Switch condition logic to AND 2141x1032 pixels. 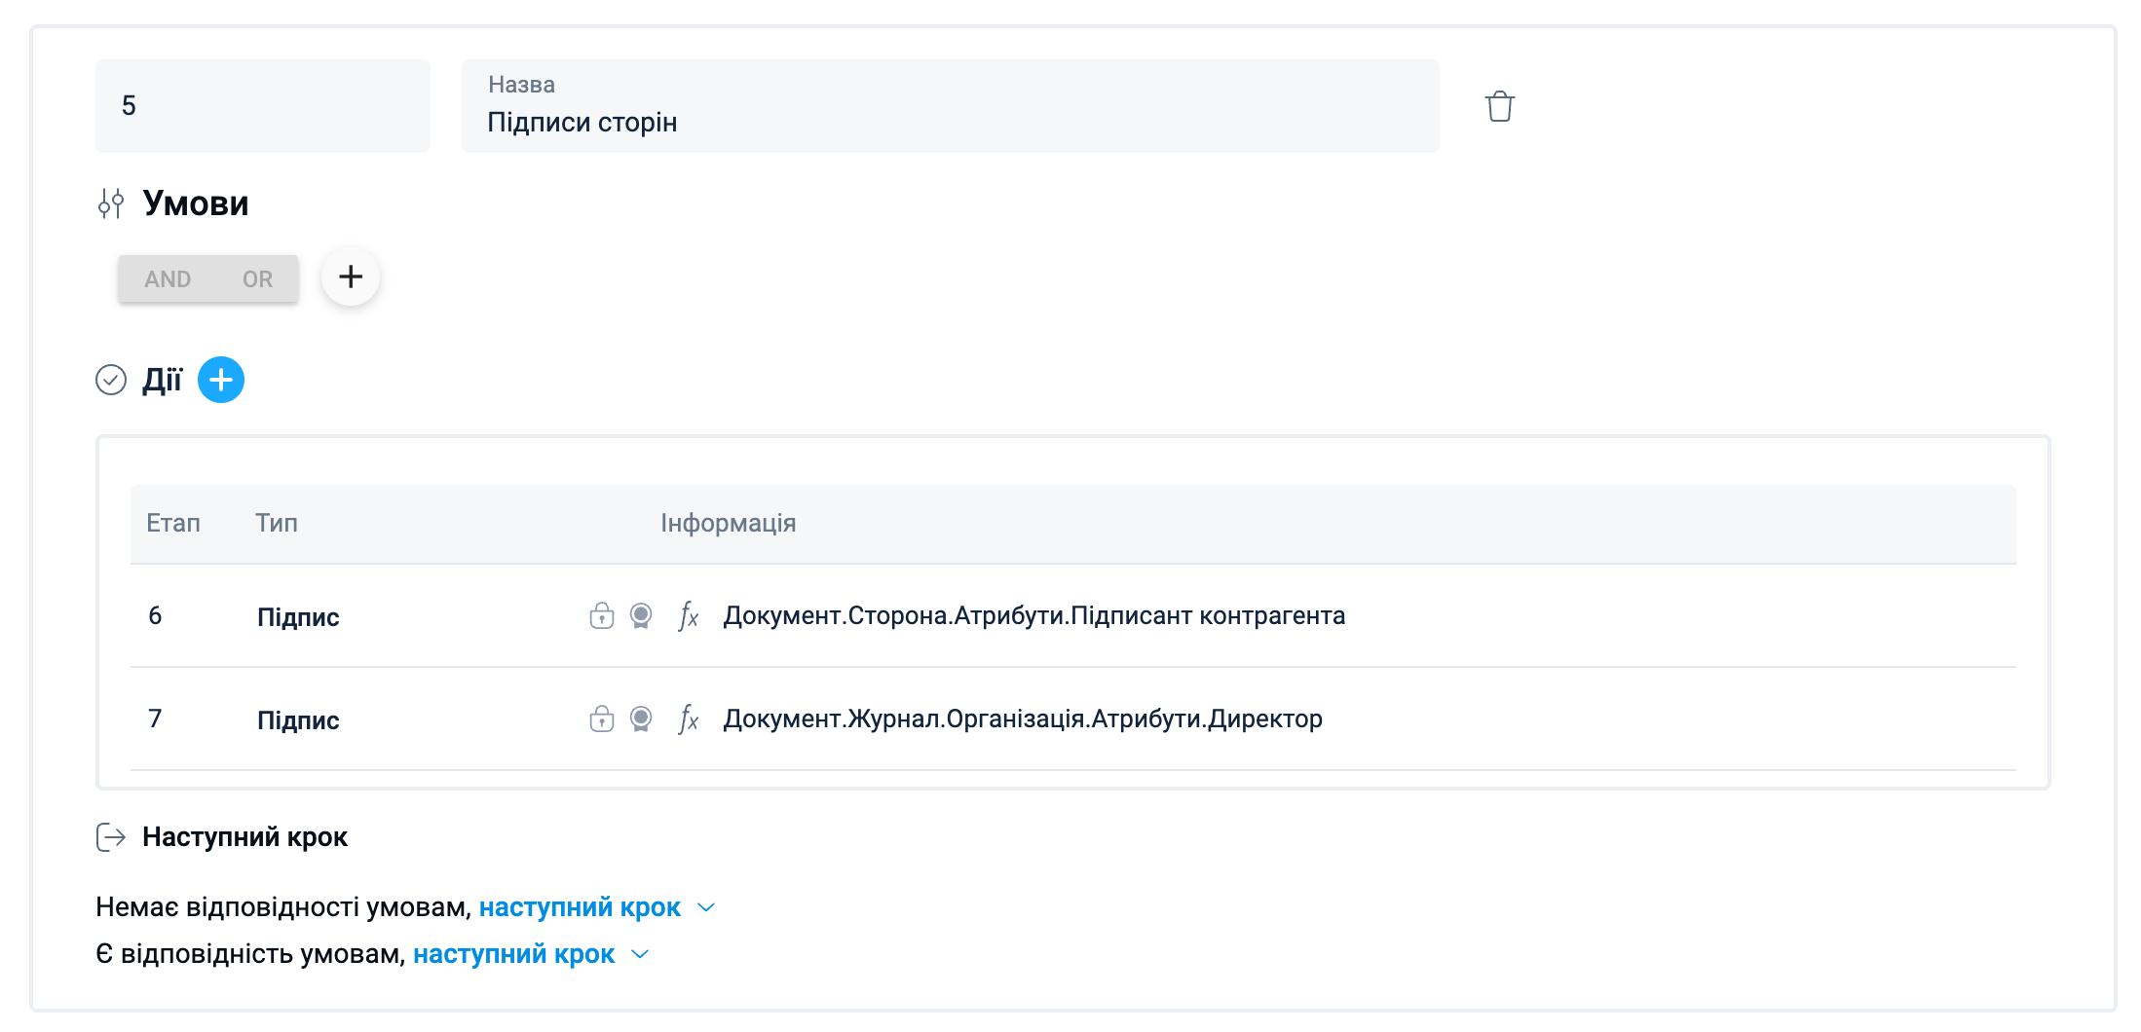click(x=168, y=279)
